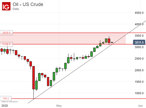
Task: Click the pink shaded resistance zone
Action: click(x=63, y=39)
